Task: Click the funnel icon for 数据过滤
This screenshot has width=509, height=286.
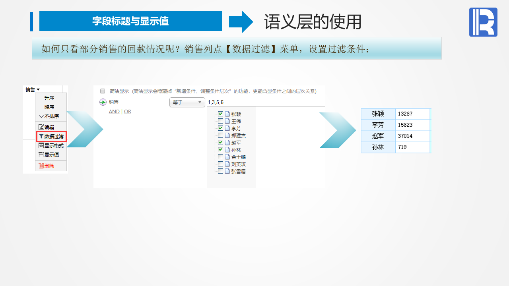Action: [41, 136]
